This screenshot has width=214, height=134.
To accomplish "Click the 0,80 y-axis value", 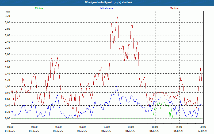I will [7, 93].
